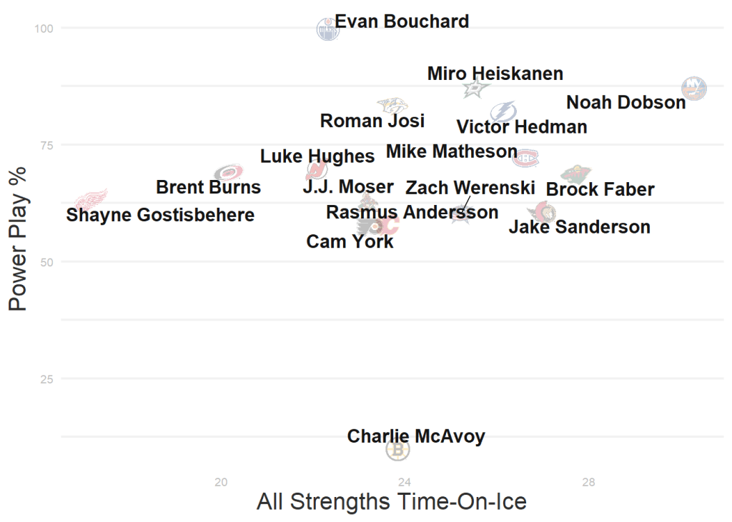This screenshot has width=732, height=522.
Task: Select the Boston Bruins logo marker
Action: (x=397, y=450)
